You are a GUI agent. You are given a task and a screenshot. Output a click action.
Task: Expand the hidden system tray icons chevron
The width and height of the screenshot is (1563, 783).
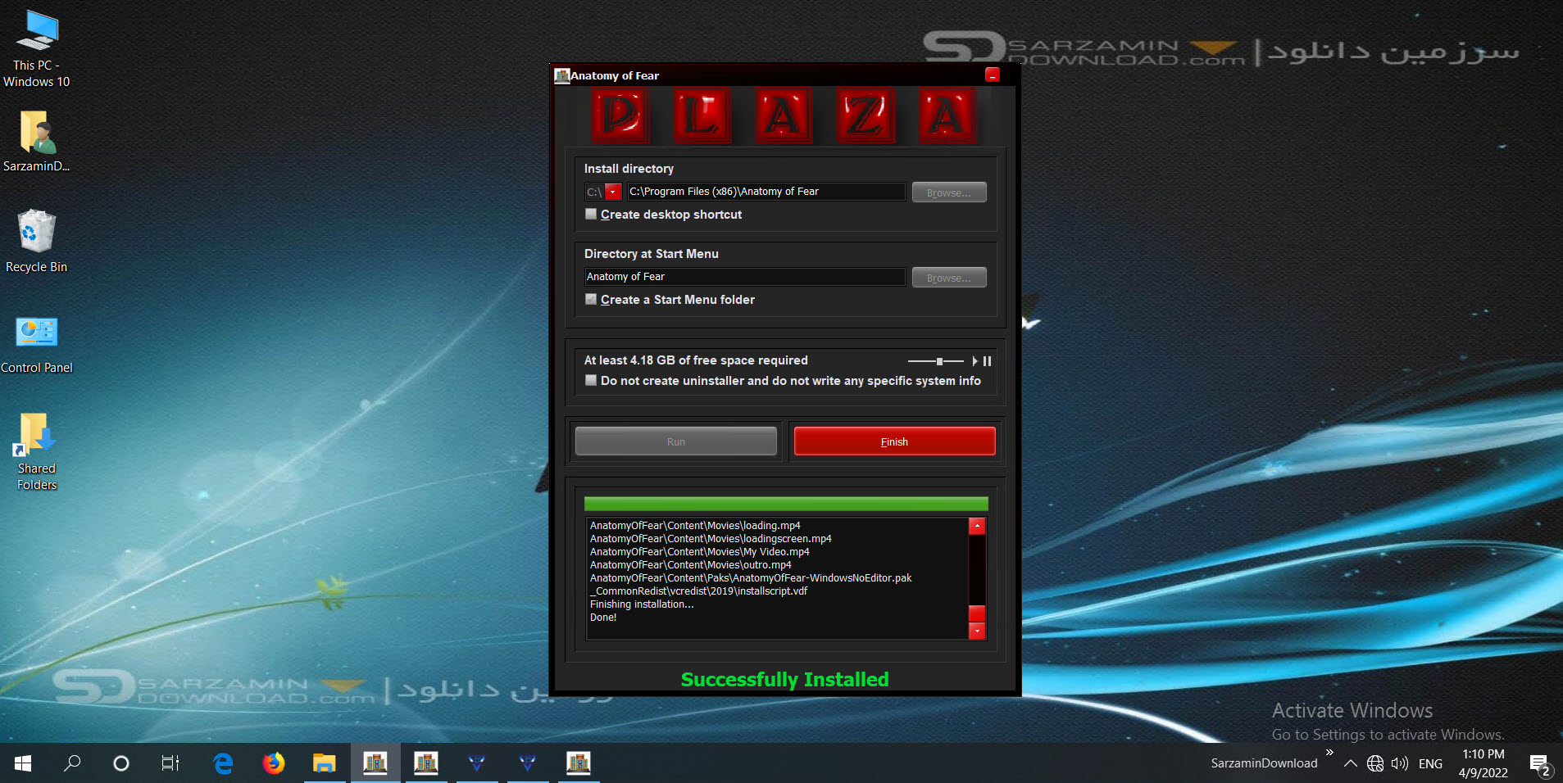click(x=1351, y=763)
